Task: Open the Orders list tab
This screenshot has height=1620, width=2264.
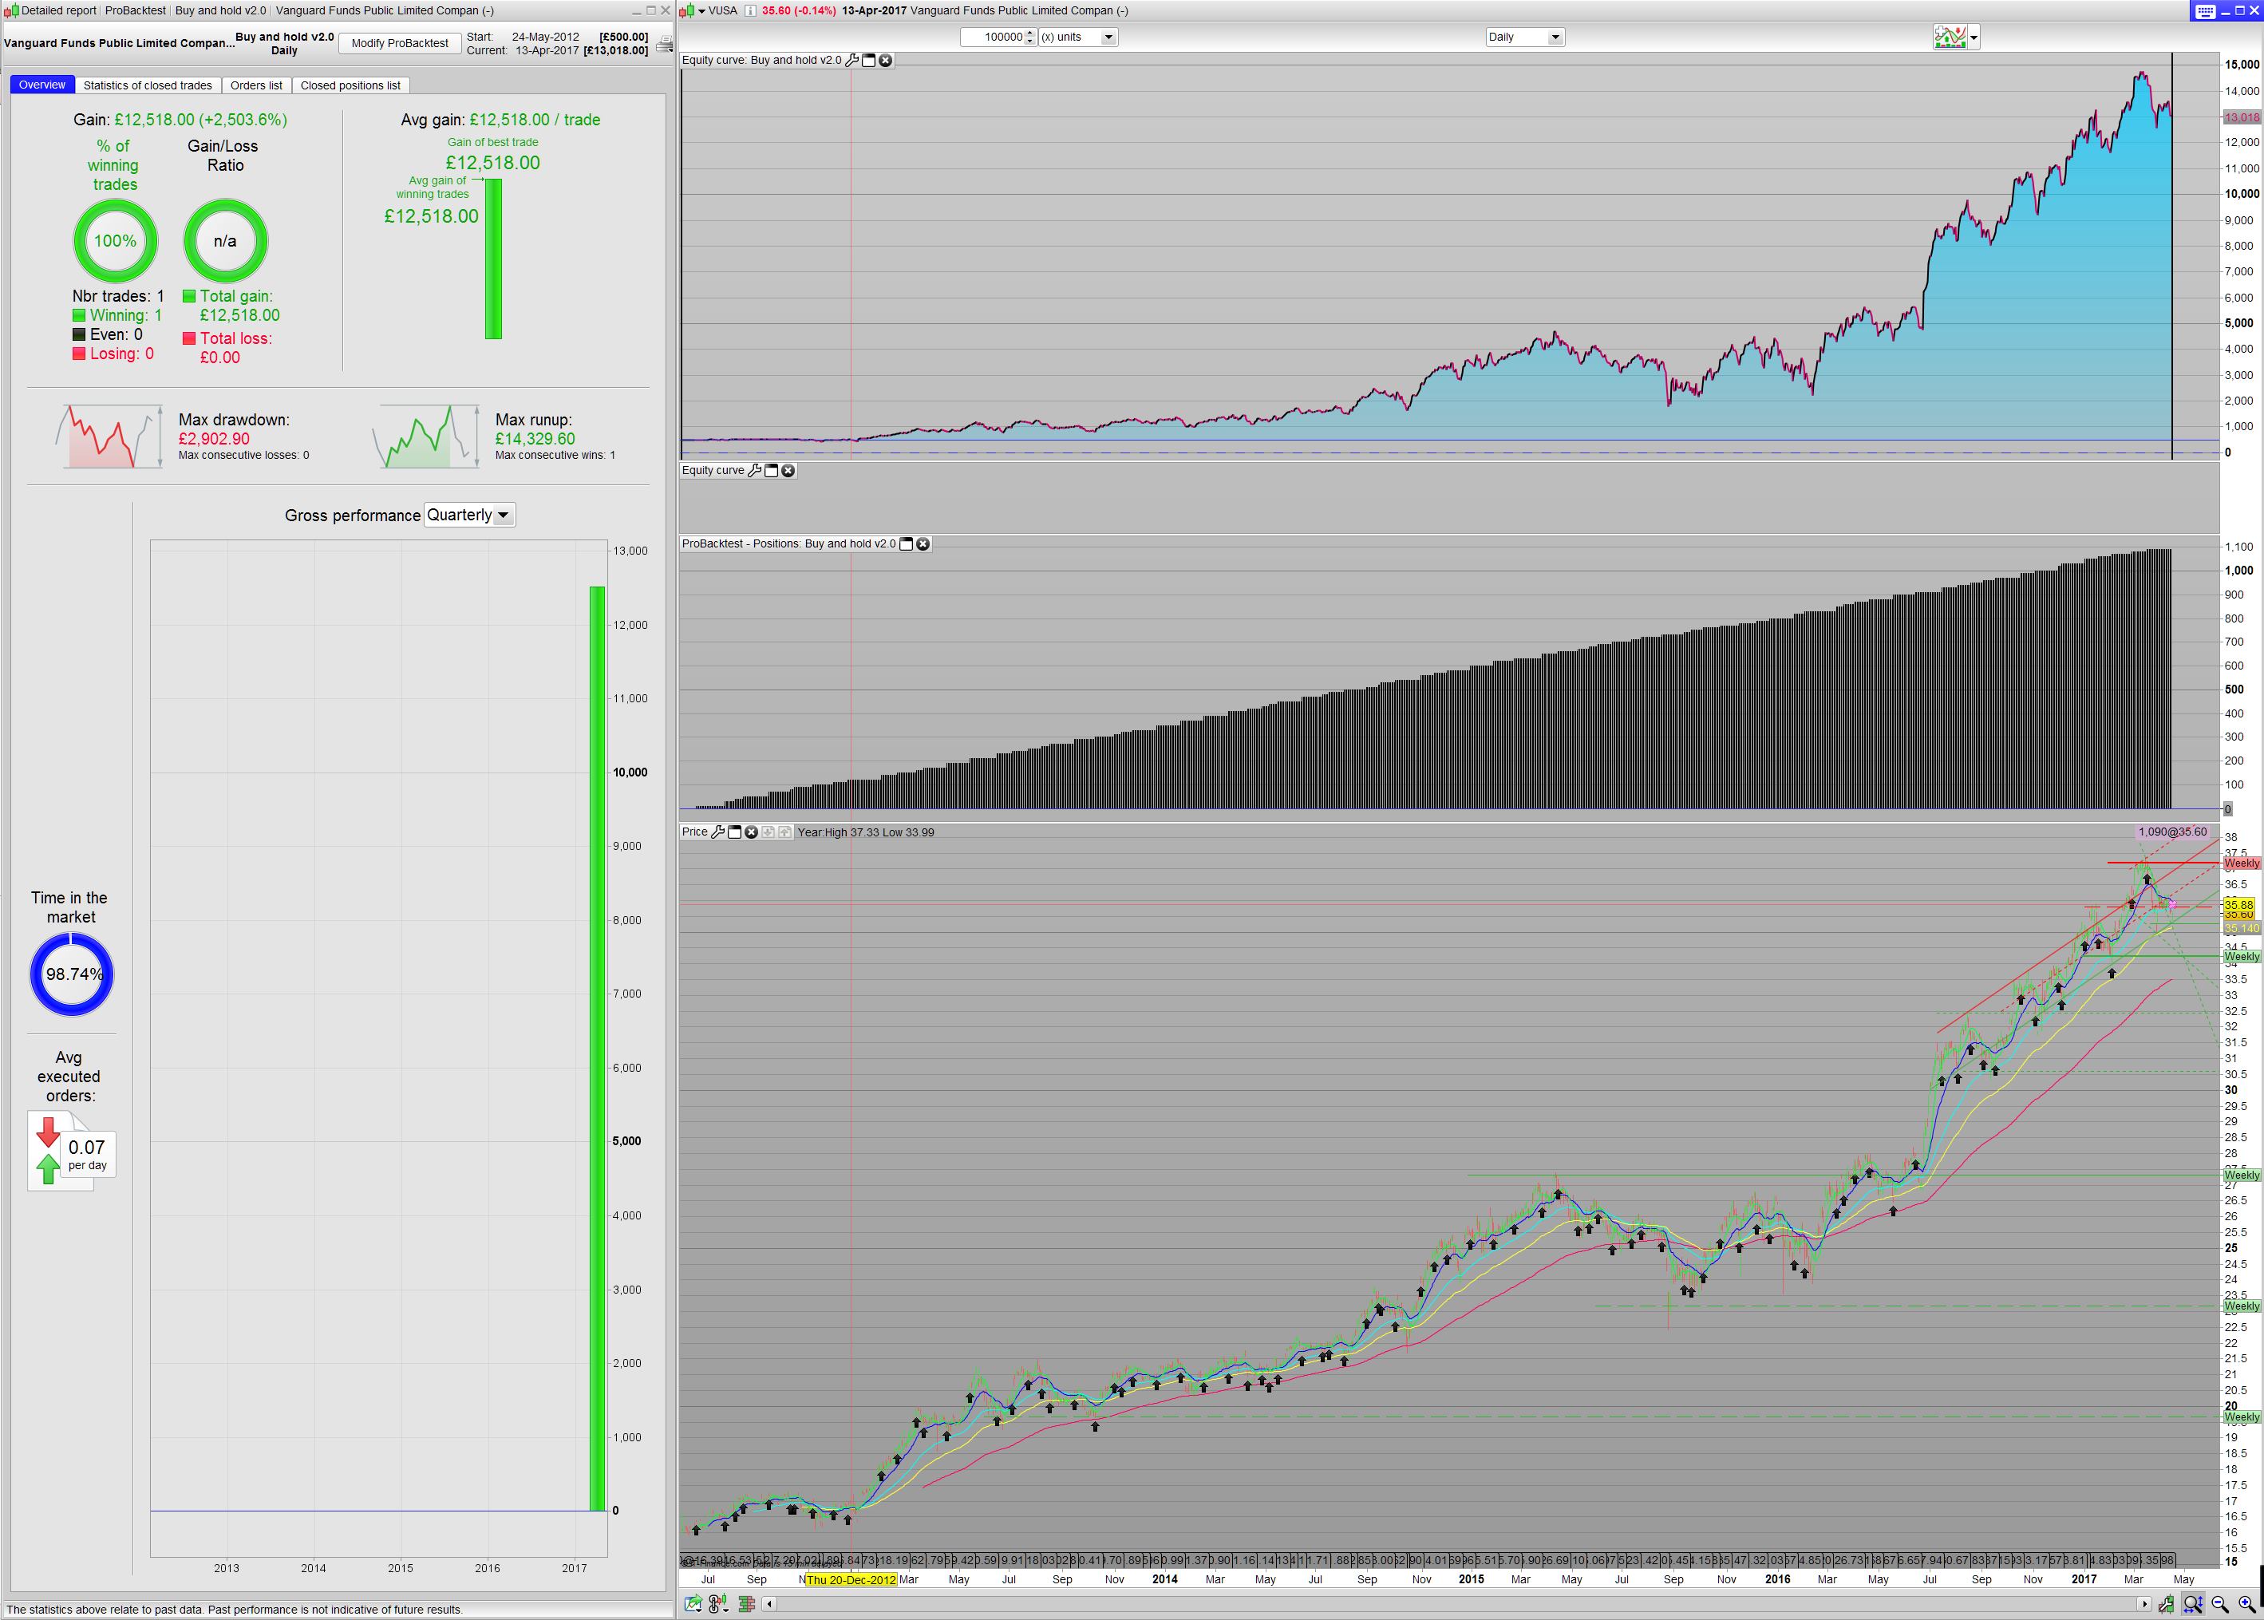Action: coord(256,85)
